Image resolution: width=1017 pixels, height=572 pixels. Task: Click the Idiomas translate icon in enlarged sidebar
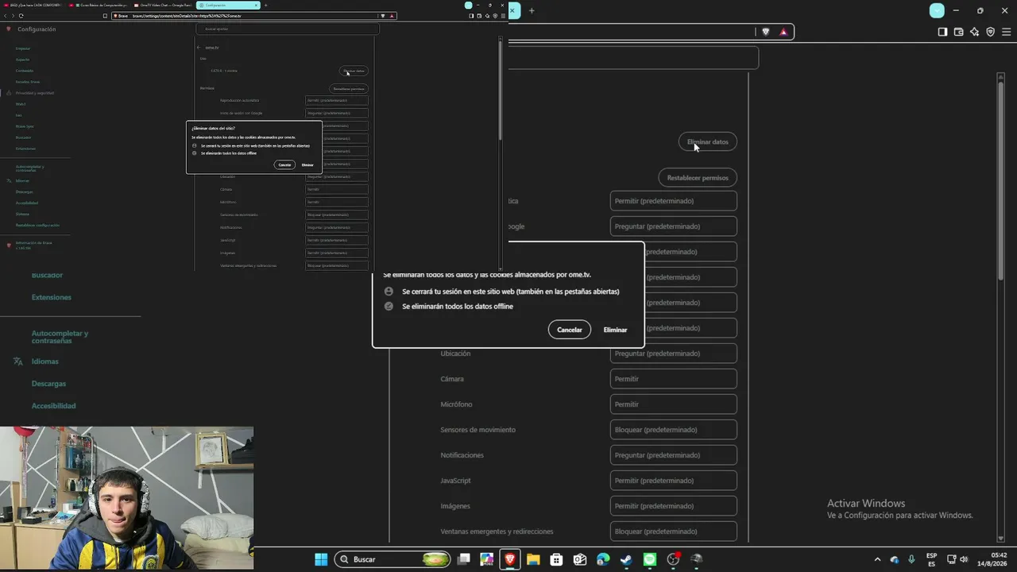17,361
